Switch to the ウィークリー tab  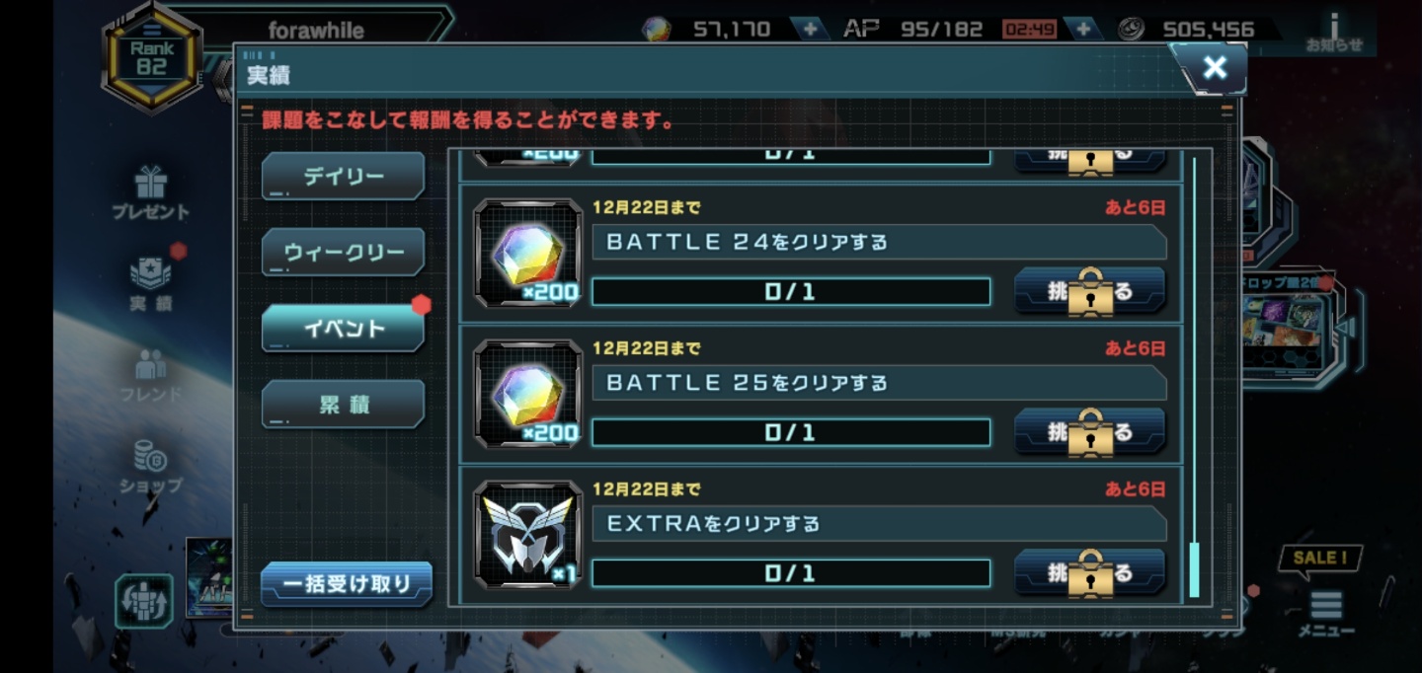point(343,253)
